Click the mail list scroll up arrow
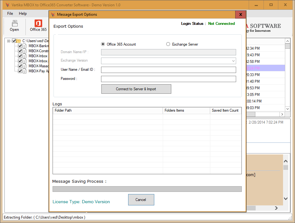The height and width of the screenshot is (223, 295). pyautogui.click(x=287, y=41)
